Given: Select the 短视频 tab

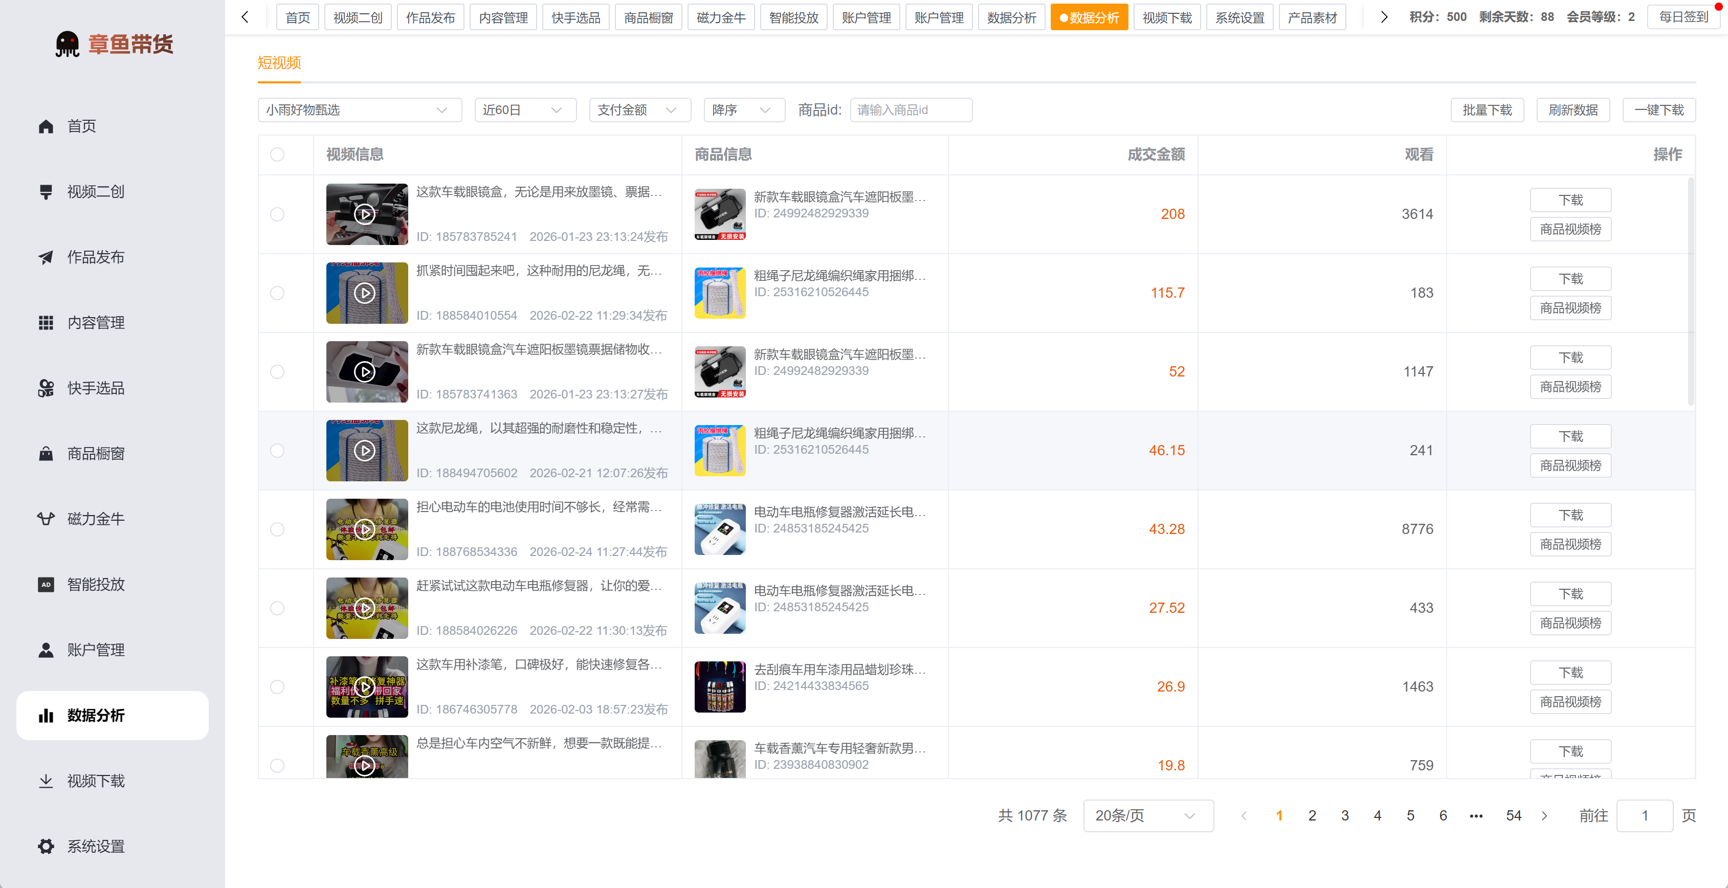Looking at the screenshot, I should (x=279, y=64).
